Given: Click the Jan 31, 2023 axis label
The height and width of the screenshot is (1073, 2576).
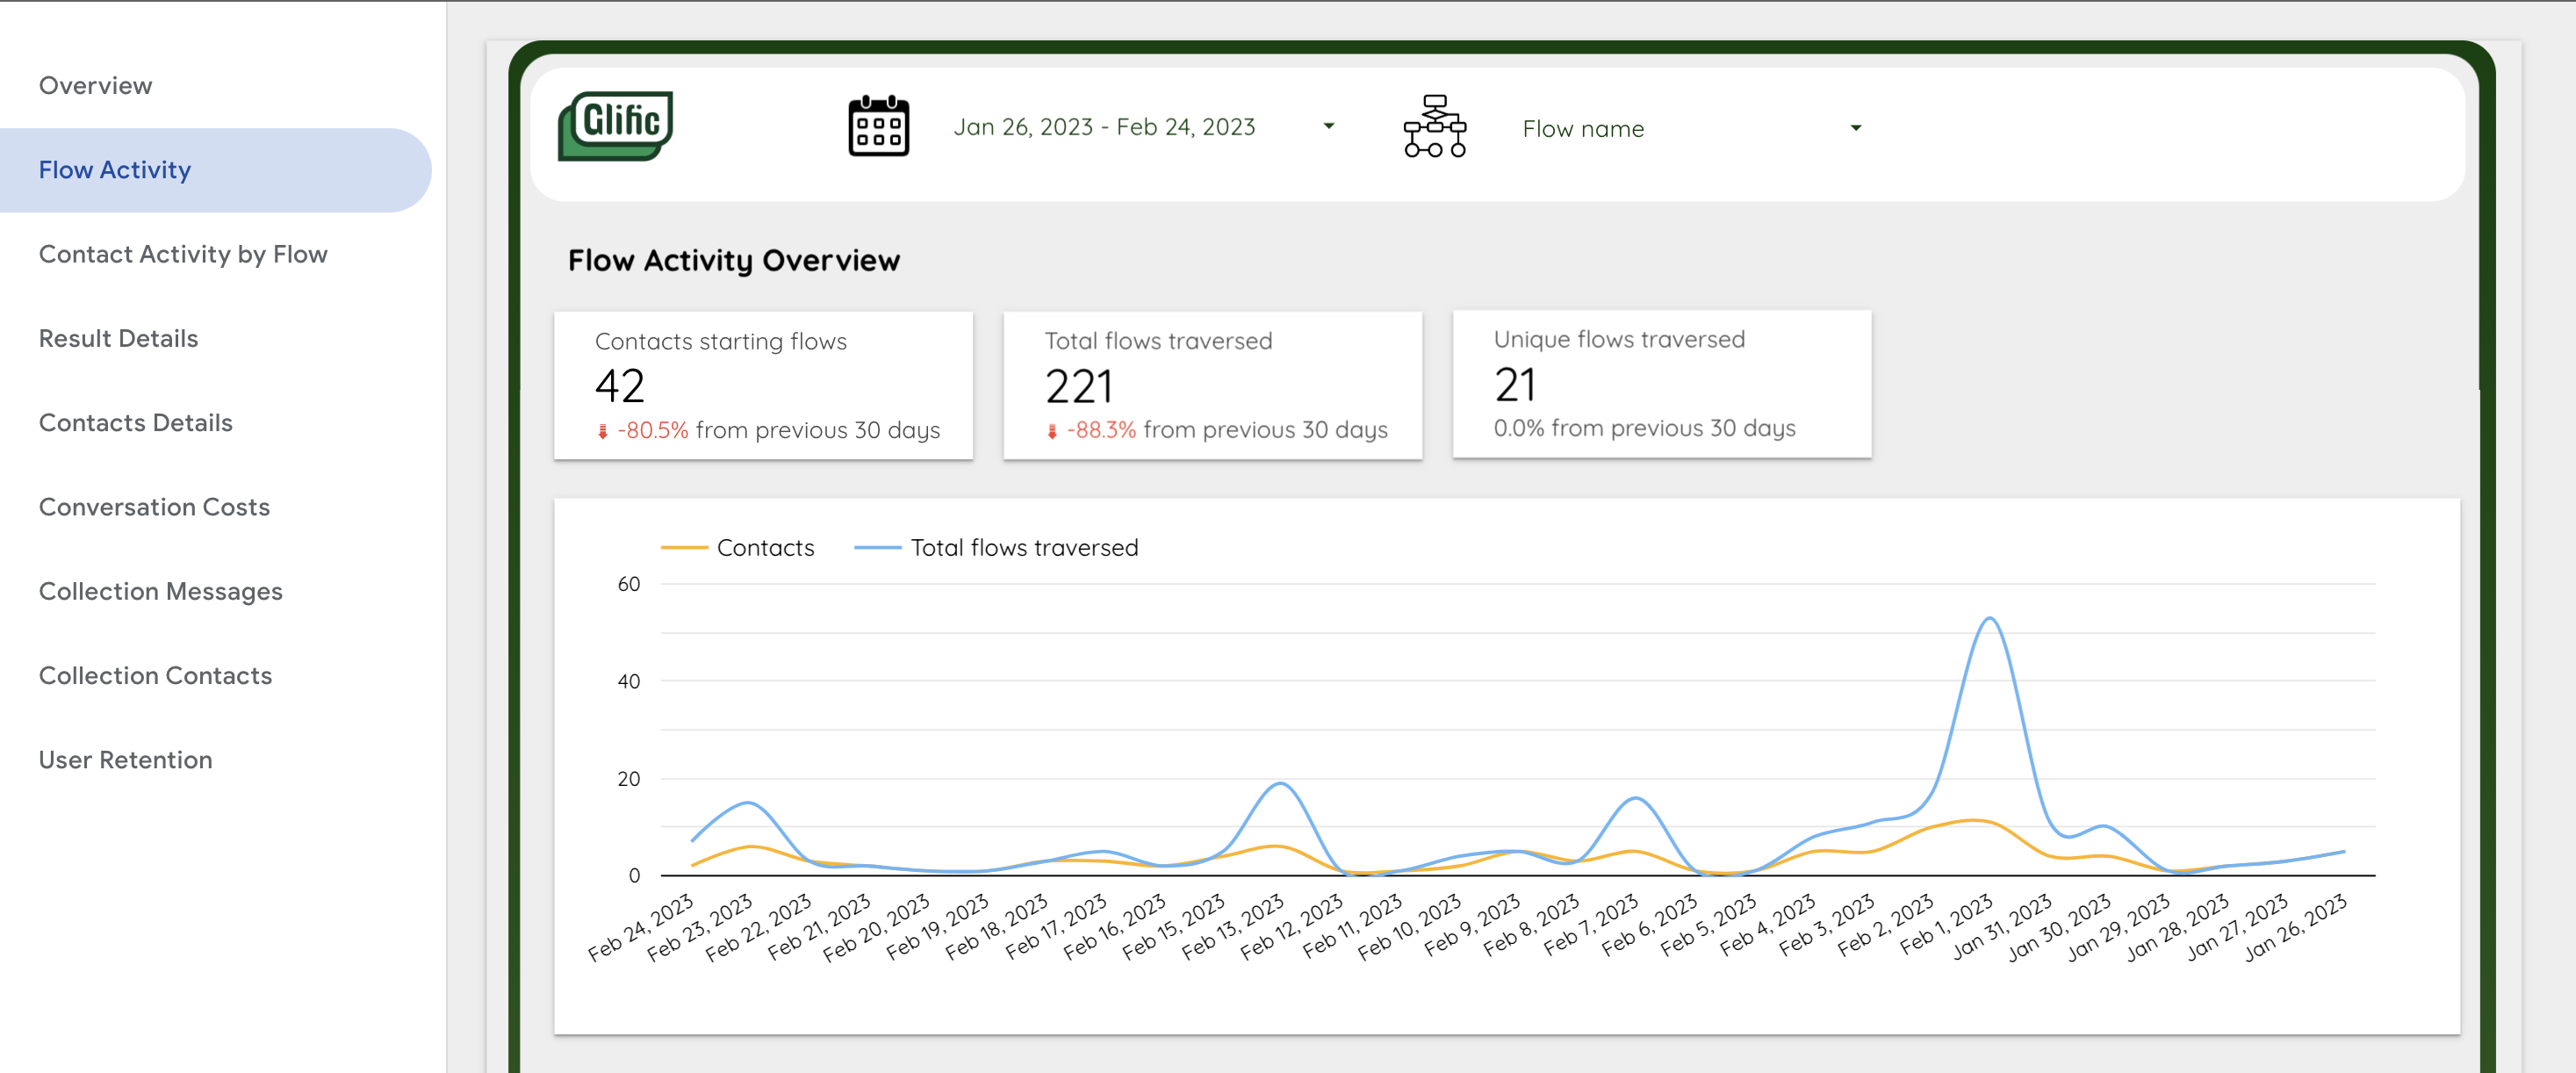Looking at the screenshot, I should [2001, 927].
